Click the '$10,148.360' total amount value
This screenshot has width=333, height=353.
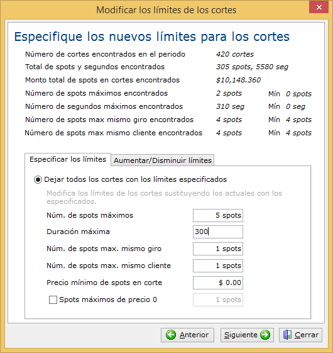pyautogui.click(x=238, y=80)
